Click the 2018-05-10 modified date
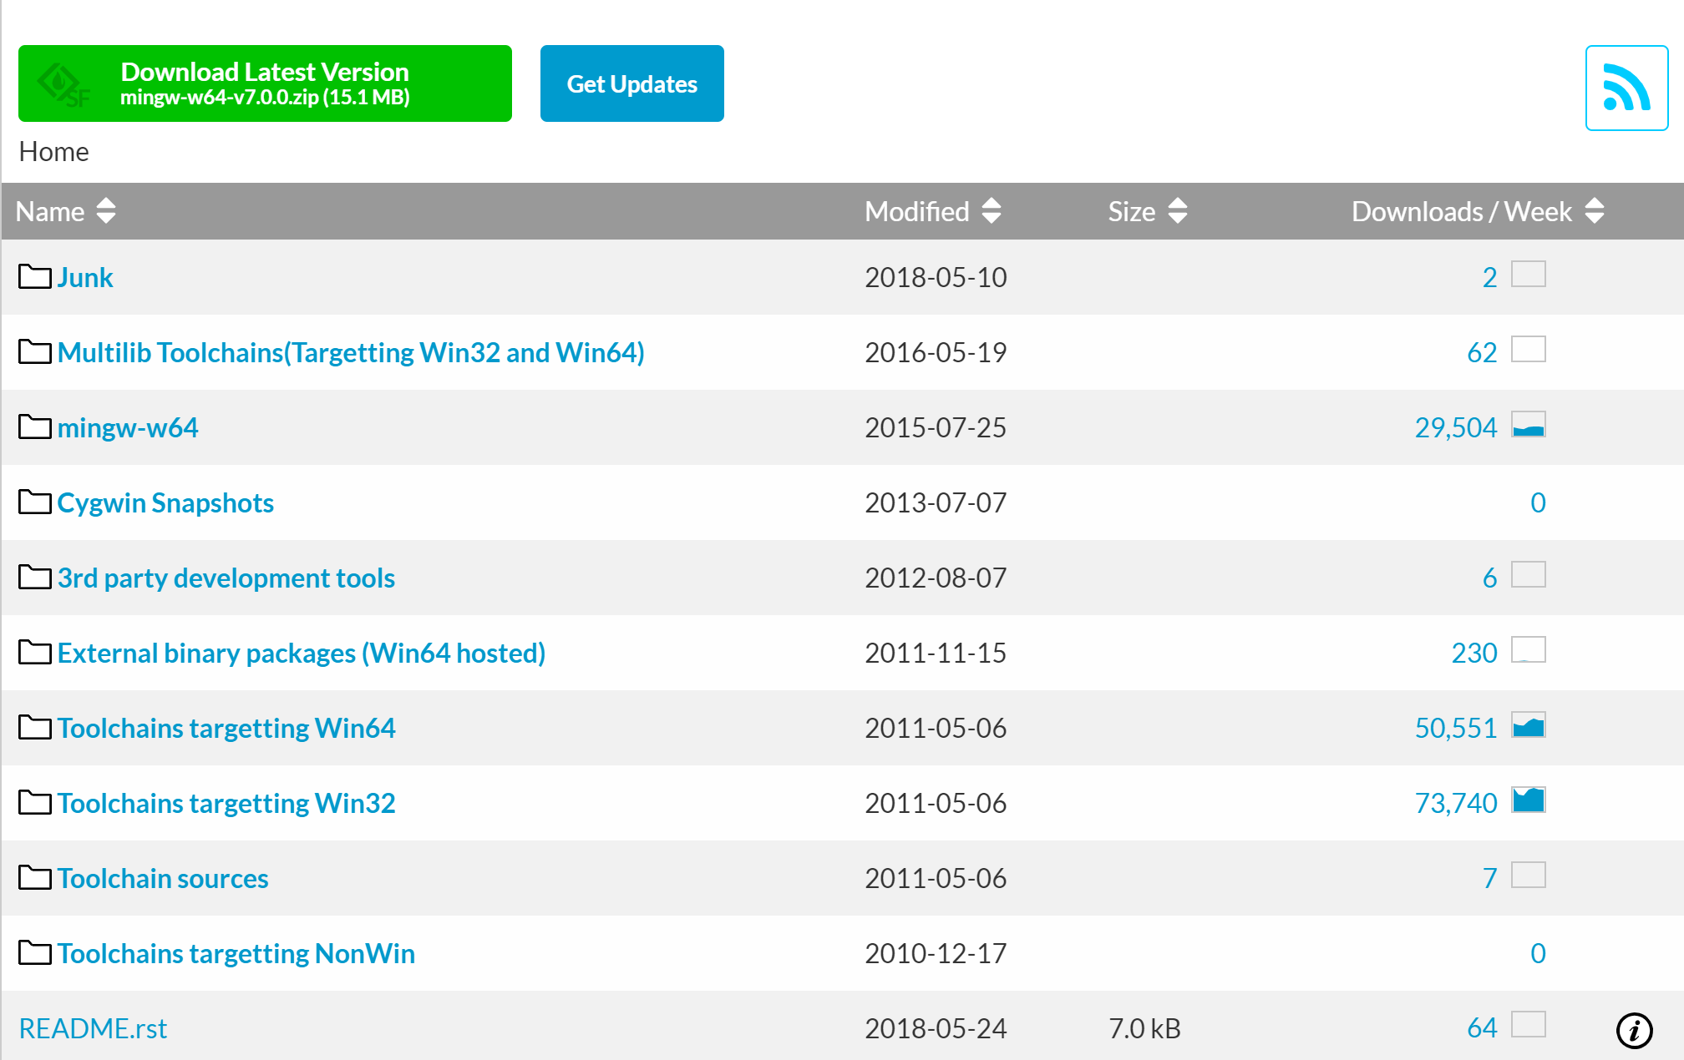Screen dimensions: 1684x1060 [936, 277]
